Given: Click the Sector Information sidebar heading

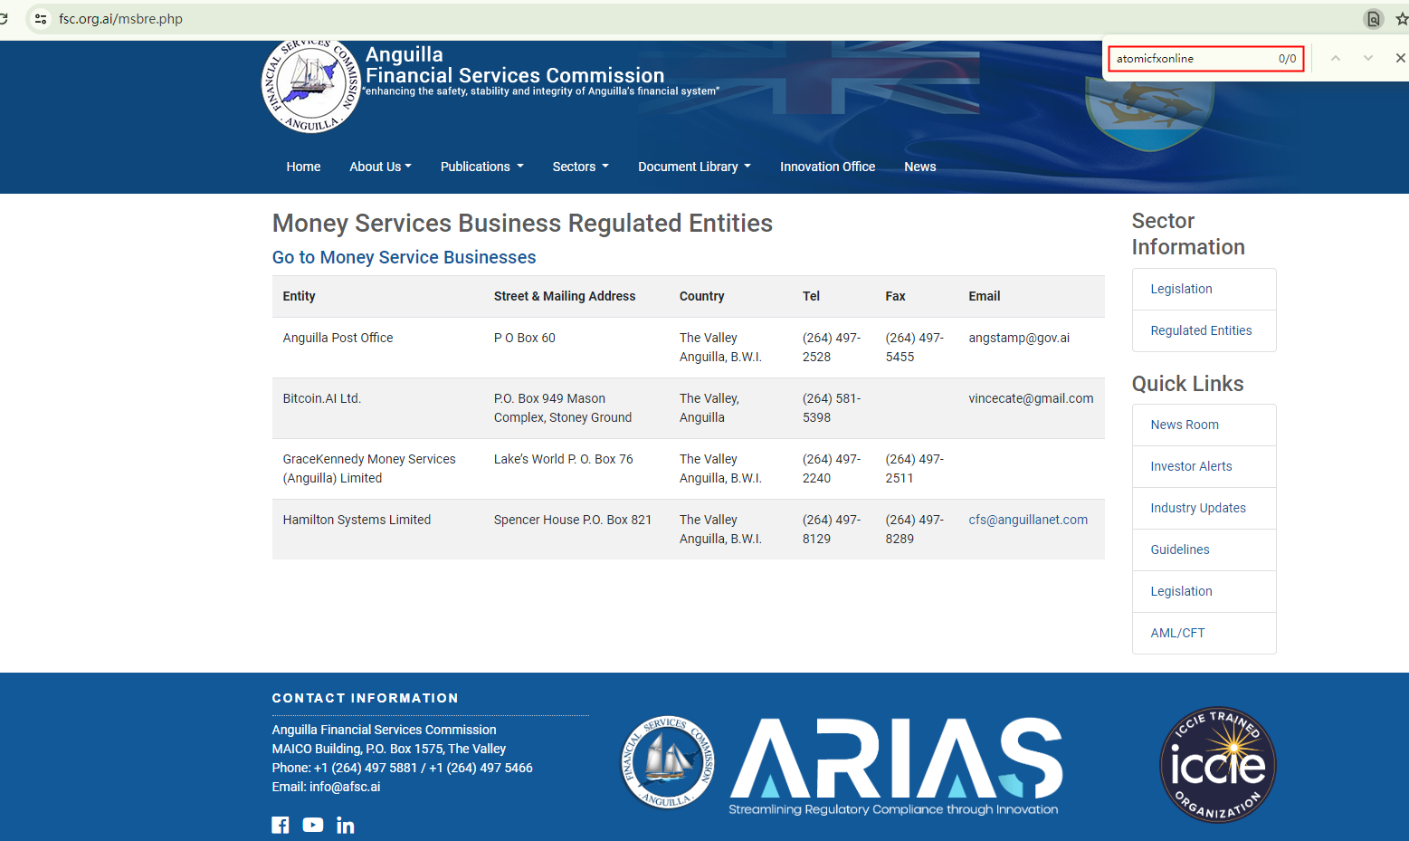Looking at the screenshot, I should [x=1188, y=234].
